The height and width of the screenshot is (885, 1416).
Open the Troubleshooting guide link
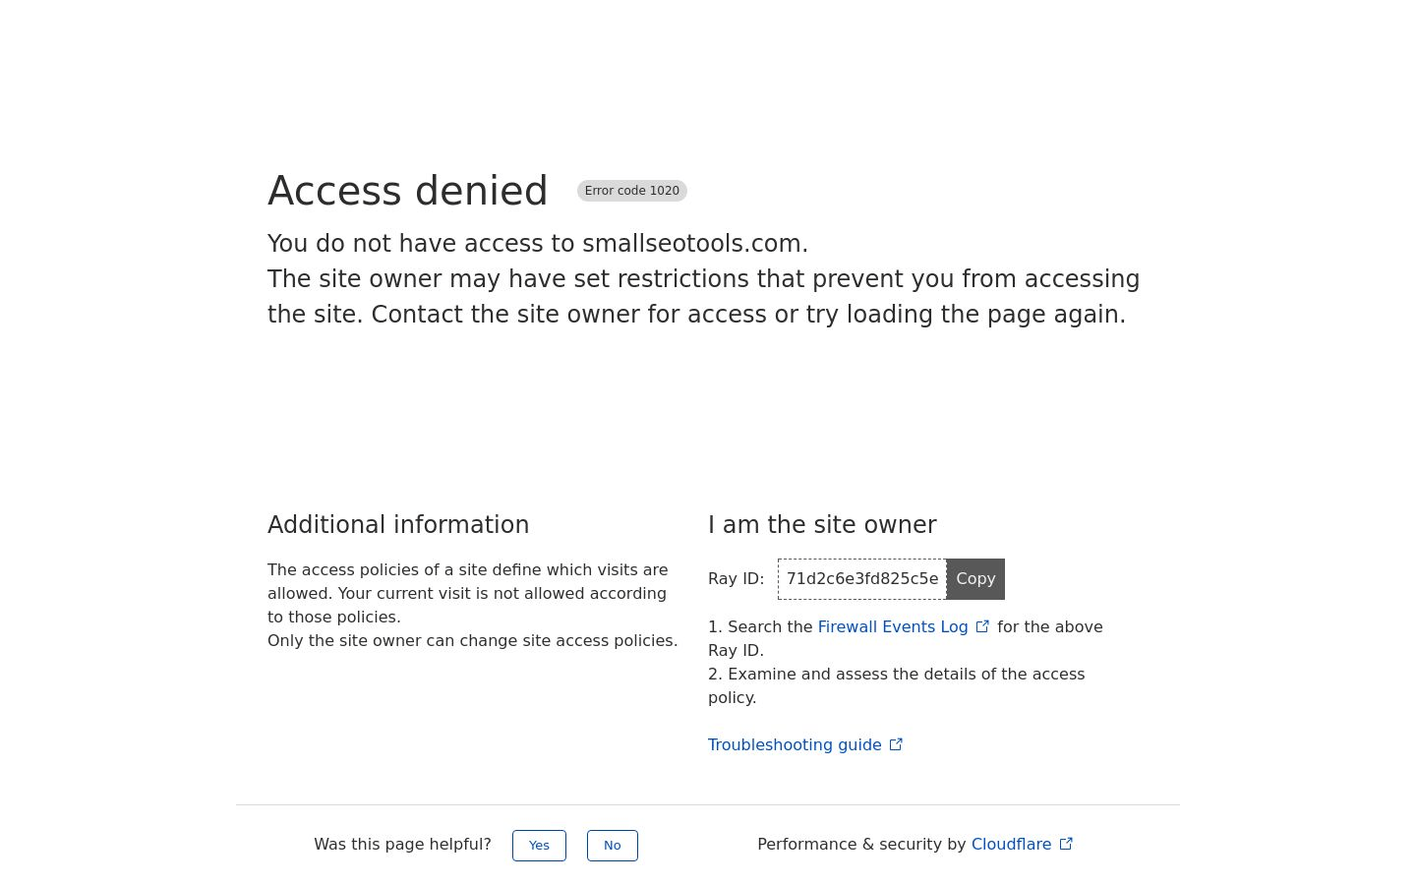click(794, 745)
